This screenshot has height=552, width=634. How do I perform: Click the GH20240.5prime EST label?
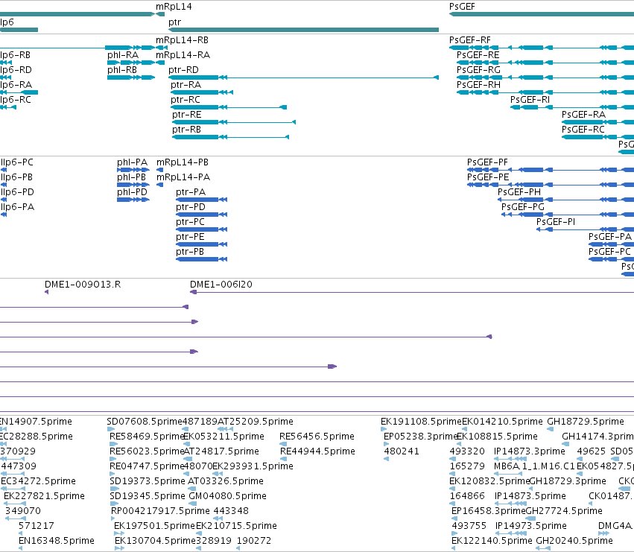574,542
